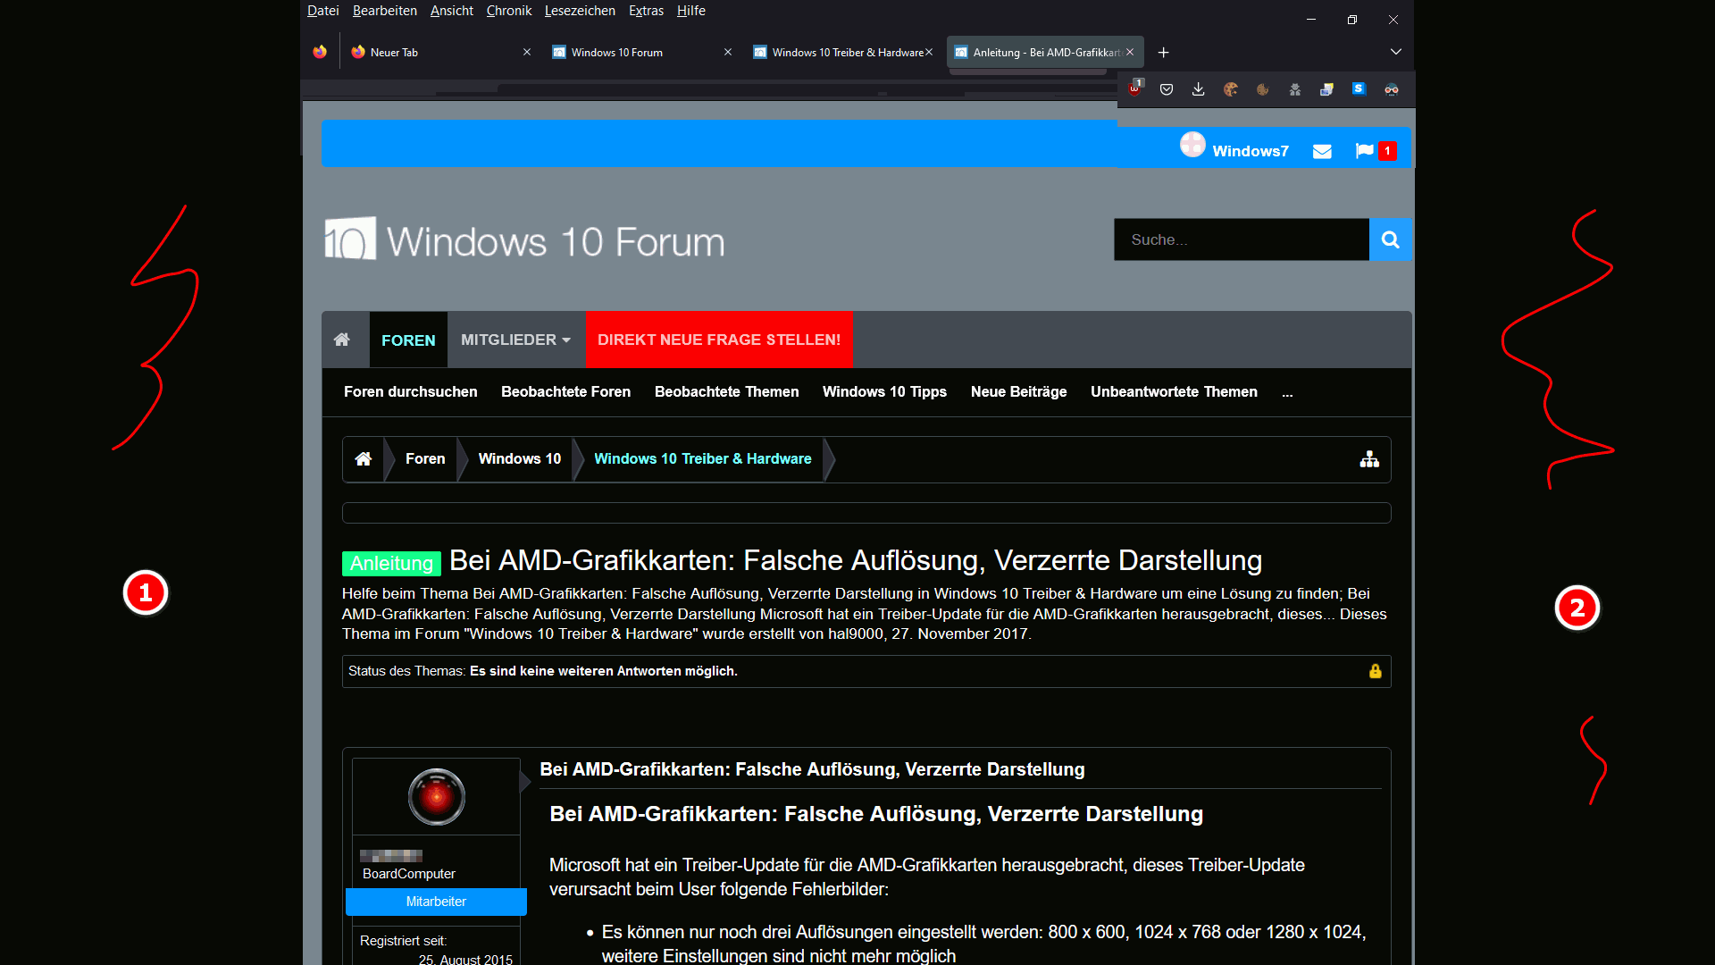1715x965 pixels.
Task: Click the Windows 10 Forum logo
Action: coord(524,239)
